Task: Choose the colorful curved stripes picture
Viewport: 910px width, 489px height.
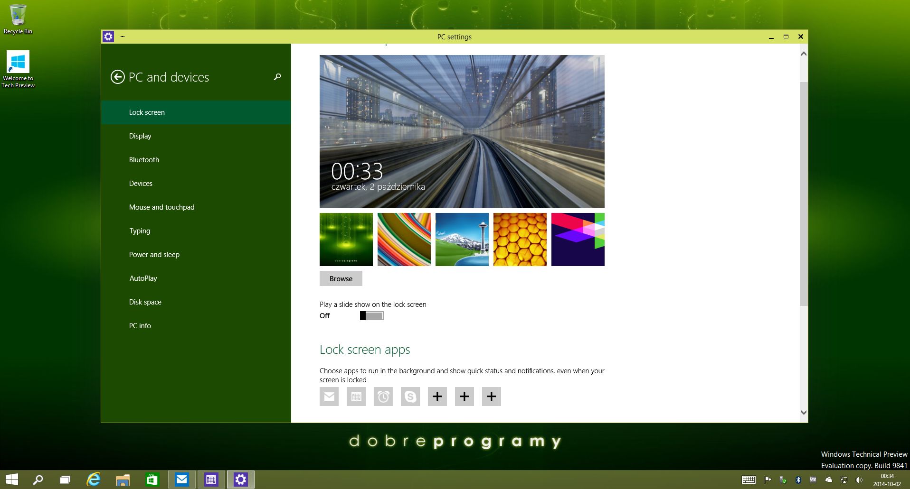Action: click(x=404, y=240)
